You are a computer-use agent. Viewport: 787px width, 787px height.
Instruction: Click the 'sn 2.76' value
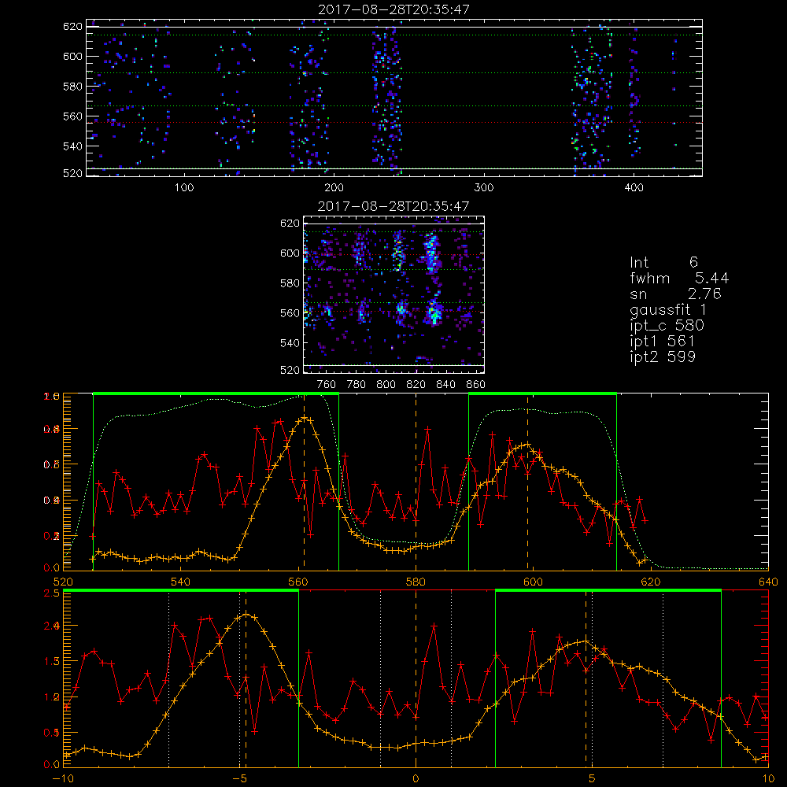click(675, 294)
